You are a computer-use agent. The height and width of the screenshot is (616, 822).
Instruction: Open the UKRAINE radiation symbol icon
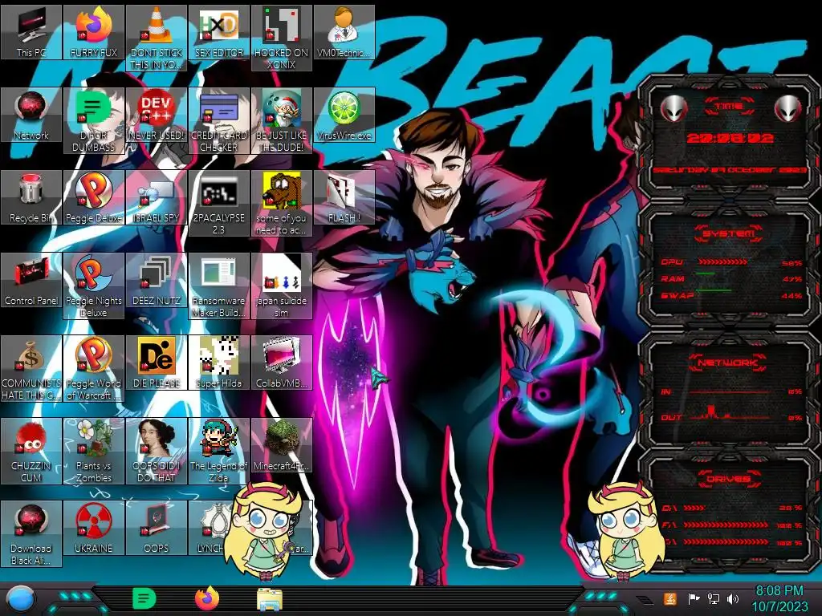point(94,529)
